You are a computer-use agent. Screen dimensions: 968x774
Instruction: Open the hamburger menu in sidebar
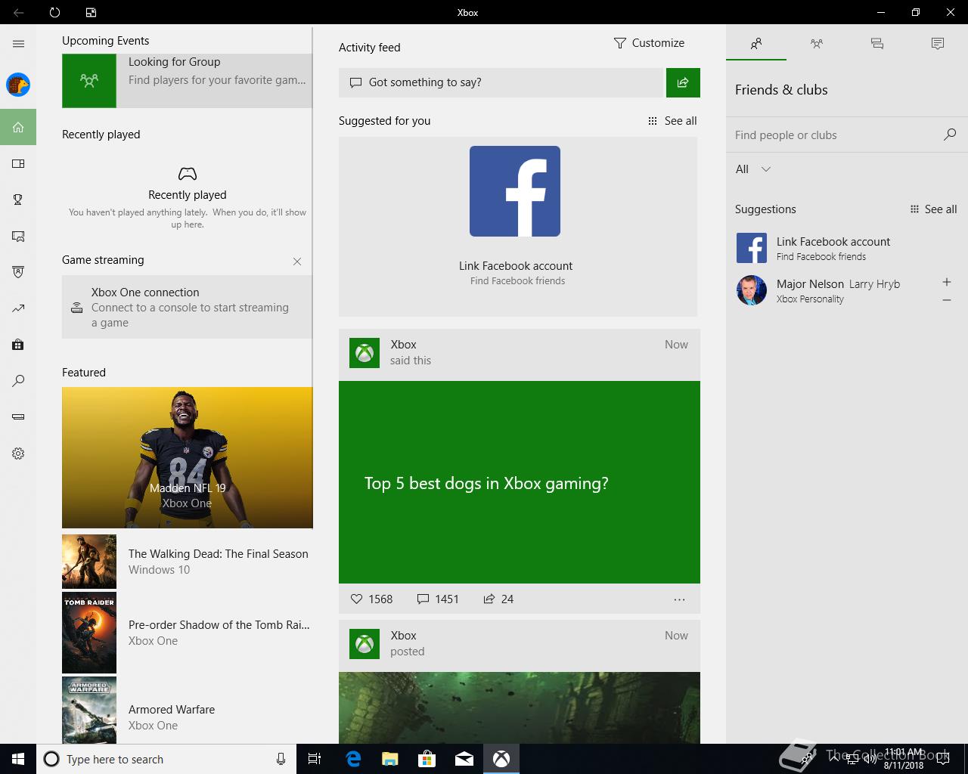point(18,44)
